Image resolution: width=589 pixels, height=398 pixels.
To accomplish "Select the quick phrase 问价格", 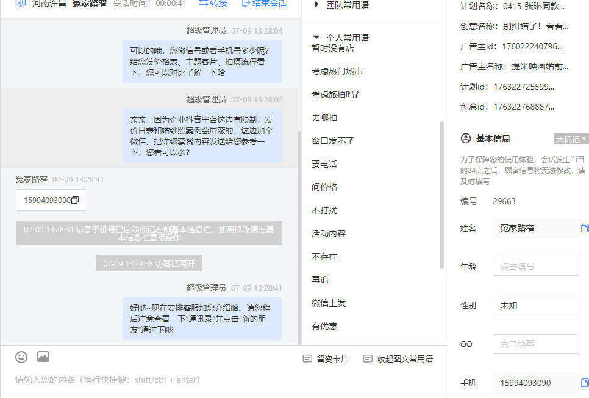I will 324,187.
